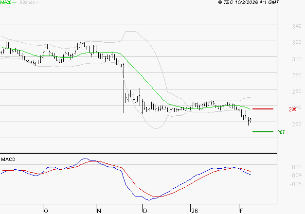Click the 280 price axis label

[297, 75]
